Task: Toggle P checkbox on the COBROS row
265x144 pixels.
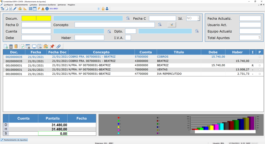Action: tap(260, 57)
